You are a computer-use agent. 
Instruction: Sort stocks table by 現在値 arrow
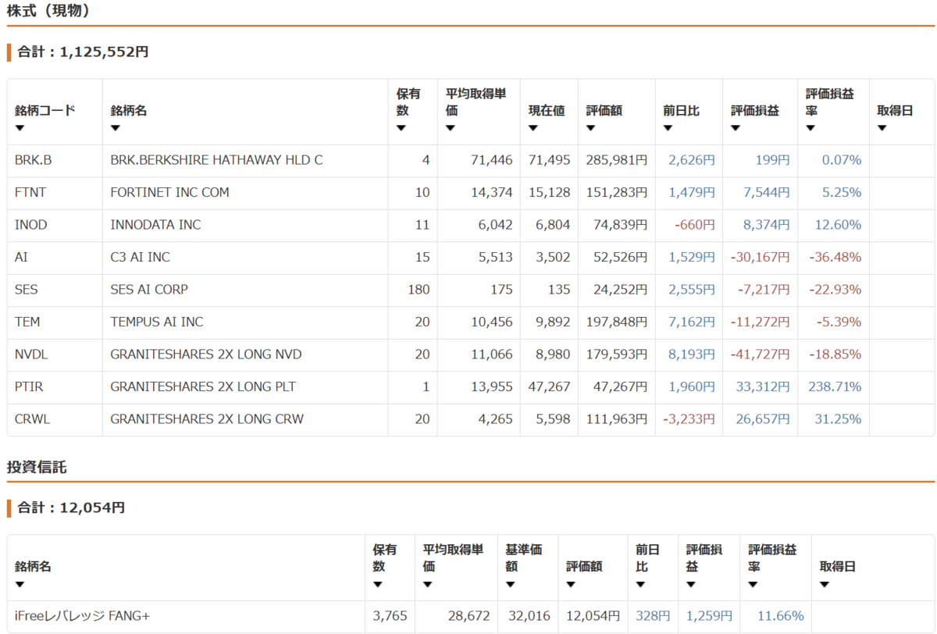click(x=533, y=129)
